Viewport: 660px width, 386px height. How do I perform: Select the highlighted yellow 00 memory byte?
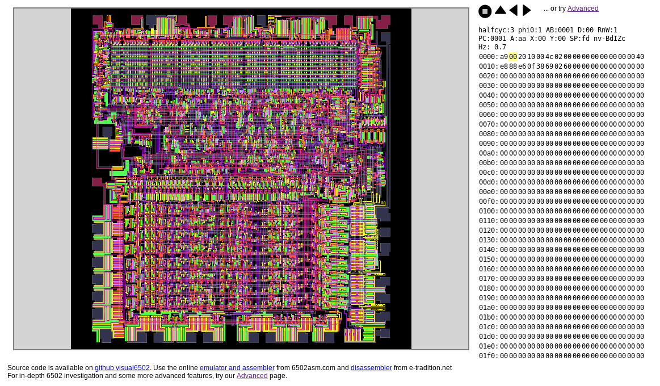[x=513, y=57]
